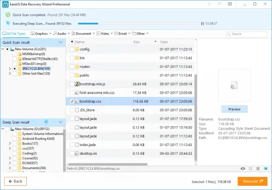Select $RECYCLE.BIN(109) folder in tree
This screenshot has height=190, width=272.
tap(36, 69)
